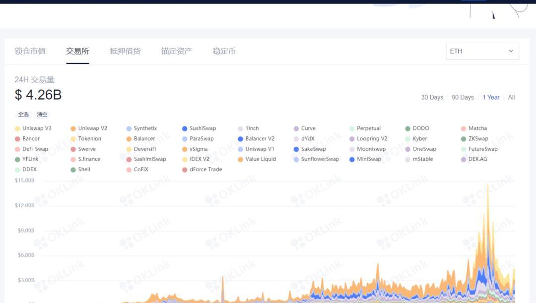This screenshot has width=536, height=303.
Task: Toggle 1inch legend entry
Action: (249, 128)
